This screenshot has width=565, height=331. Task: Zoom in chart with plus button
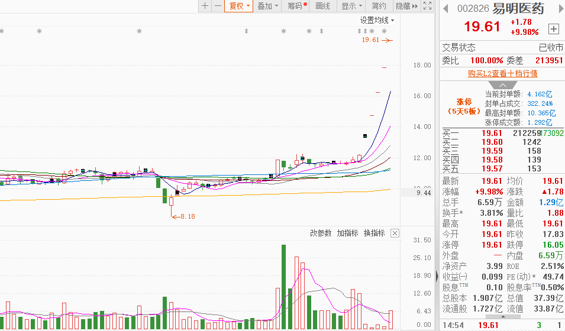pyautogui.click(x=205, y=6)
